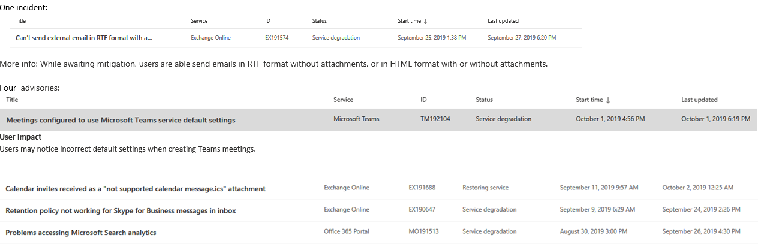Click advisory ID EX190647

coord(422,210)
